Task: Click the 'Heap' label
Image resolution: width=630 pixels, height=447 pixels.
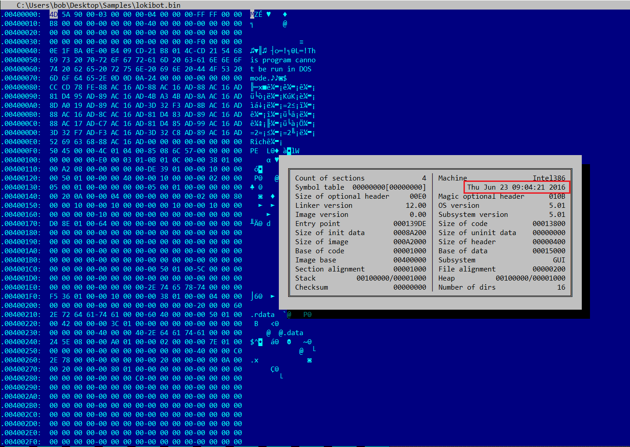Action: coord(446,278)
